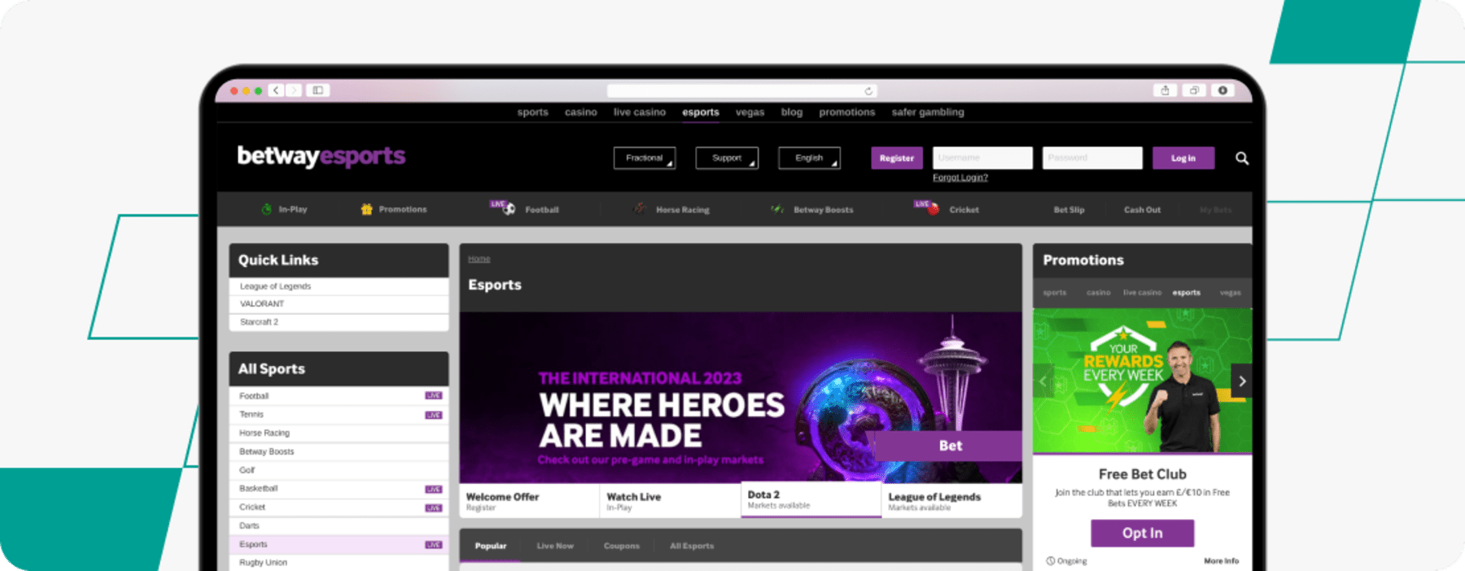Open the browser share icon
Image resolution: width=1465 pixels, height=571 pixels.
1165,90
